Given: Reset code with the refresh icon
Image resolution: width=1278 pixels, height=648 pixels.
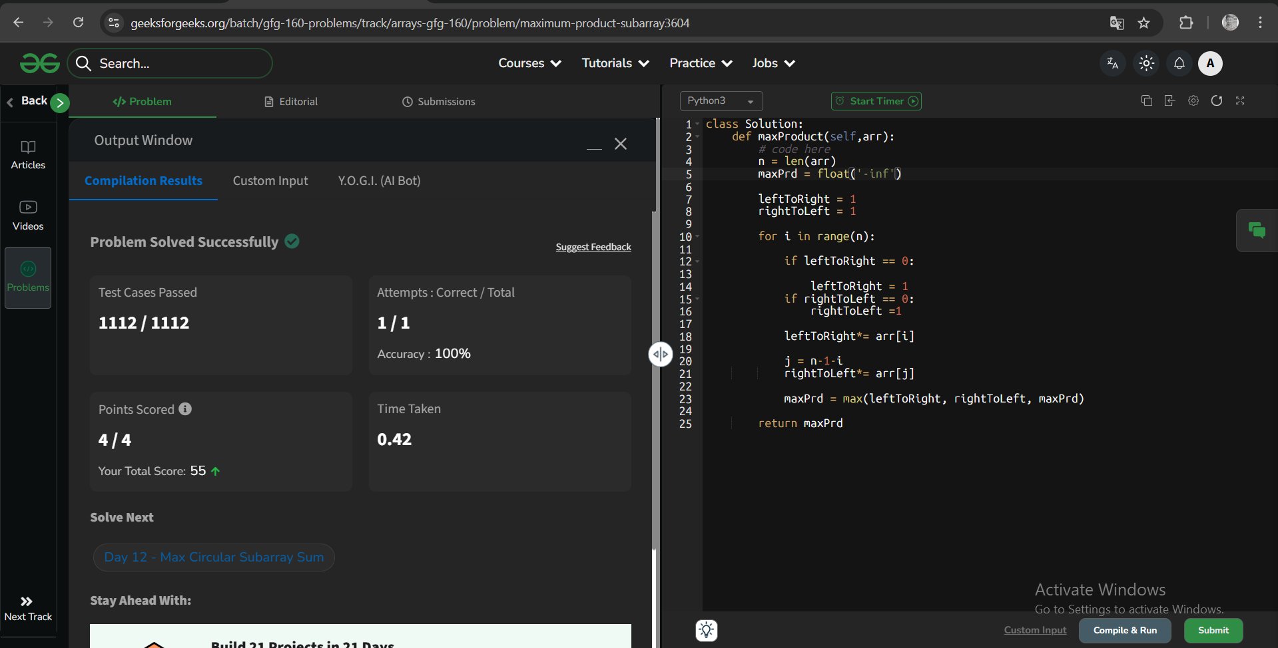Looking at the screenshot, I should (1217, 100).
